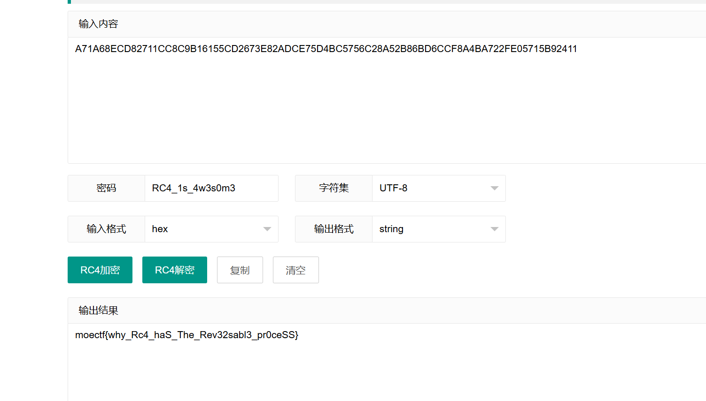The image size is (706, 401).
Task: Select the password field containing RC4_1s_4w3s0m3
Action: (x=211, y=188)
